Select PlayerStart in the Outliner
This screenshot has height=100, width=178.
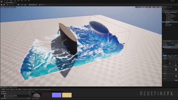point(169,26)
